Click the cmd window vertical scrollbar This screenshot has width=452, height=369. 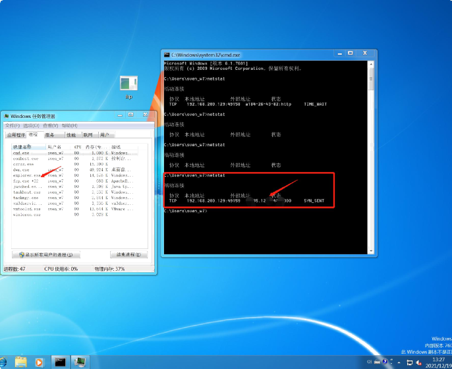[x=371, y=158]
